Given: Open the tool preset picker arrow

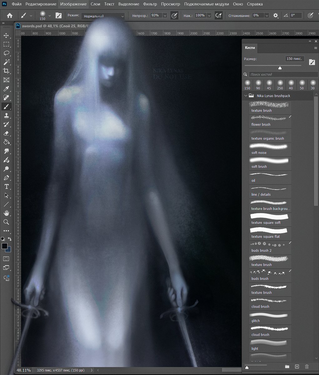Looking at the screenshot, I should 31,15.
